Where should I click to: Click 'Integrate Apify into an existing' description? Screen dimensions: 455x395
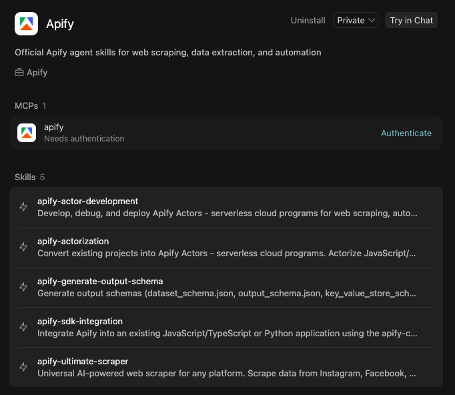click(227, 334)
